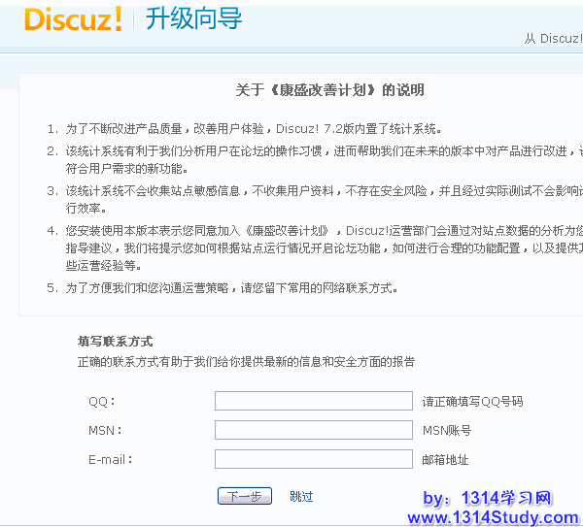
Task: Click the QQ number input field
Action: coord(313,401)
